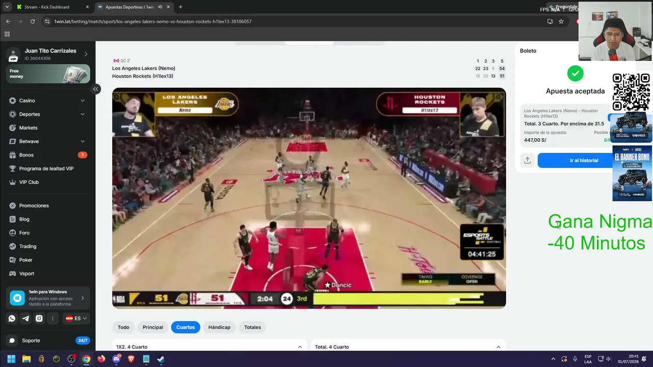Open Firefox from the taskbar
Viewport: 653px width, 367px height.
click(x=101, y=359)
